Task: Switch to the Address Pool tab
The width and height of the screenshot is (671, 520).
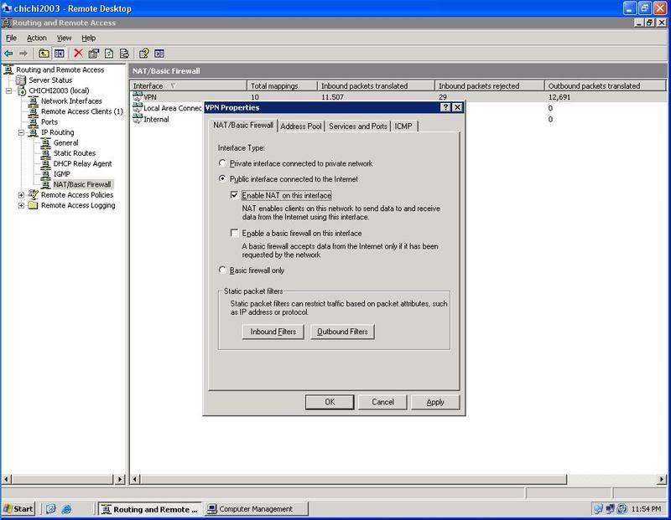Action: 301,126
